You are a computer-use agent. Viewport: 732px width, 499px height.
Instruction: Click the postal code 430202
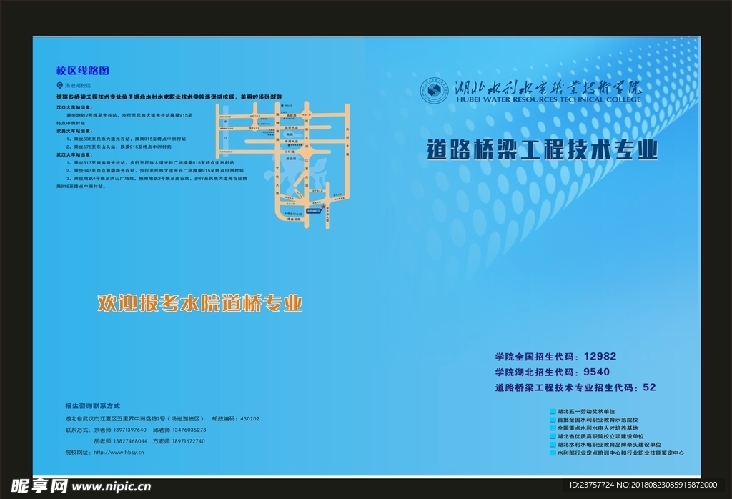click(x=249, y=419)
